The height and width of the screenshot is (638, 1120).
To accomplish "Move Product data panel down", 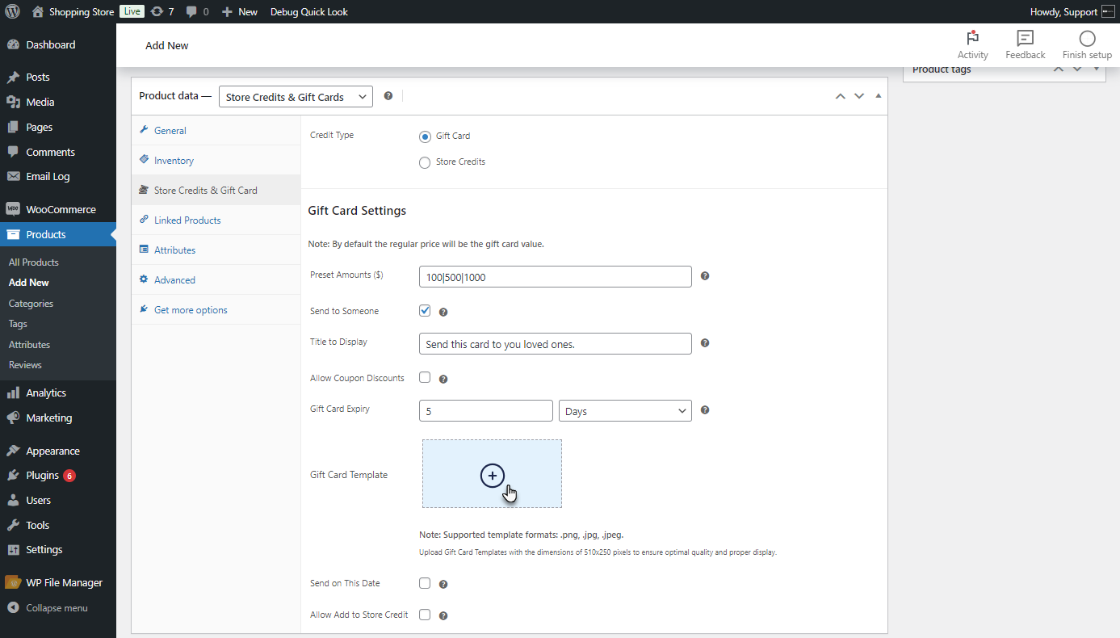I will pos(859,96).
